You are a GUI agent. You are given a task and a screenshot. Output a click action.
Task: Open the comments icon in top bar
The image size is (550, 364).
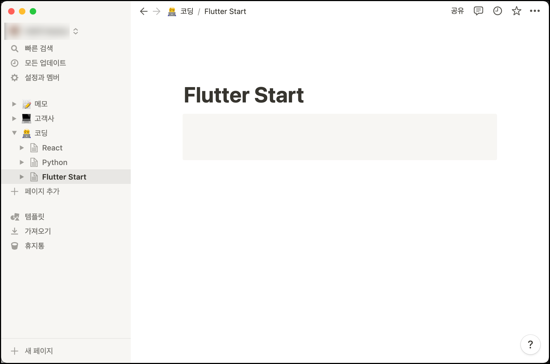click(478, 11)
